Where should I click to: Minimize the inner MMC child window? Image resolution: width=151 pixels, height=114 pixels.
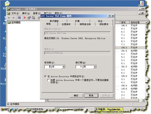pyautogui.click(x=140, y=13)
